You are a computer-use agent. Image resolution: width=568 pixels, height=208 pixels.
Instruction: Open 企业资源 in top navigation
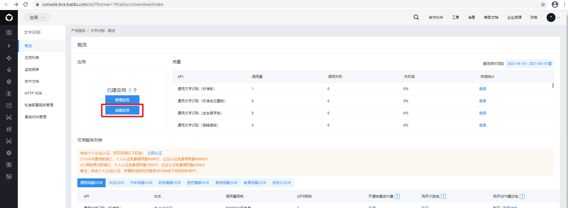pos(514,17)
